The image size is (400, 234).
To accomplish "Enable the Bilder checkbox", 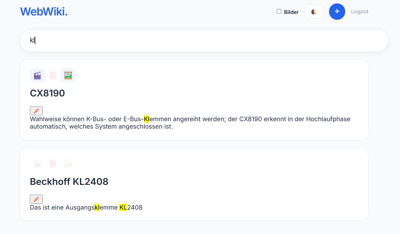I will 279,11.
